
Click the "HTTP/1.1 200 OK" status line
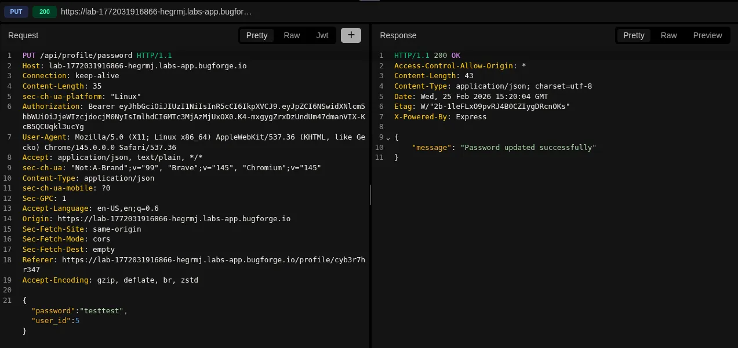pyautogui.click(x=427, y=56)
